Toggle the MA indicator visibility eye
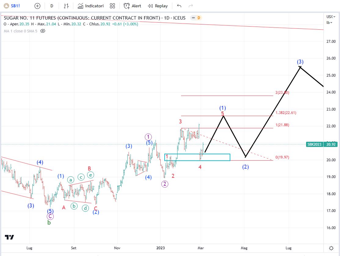The image size is (340, 256). pyautogui.click(x=43, y=31)
